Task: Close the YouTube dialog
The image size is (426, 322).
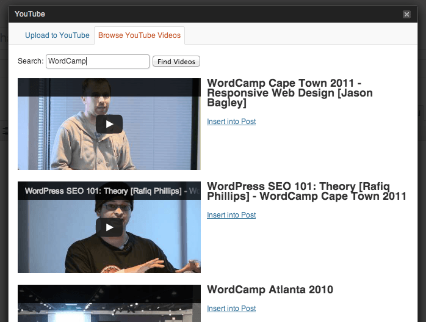Action: pos(406,14)
